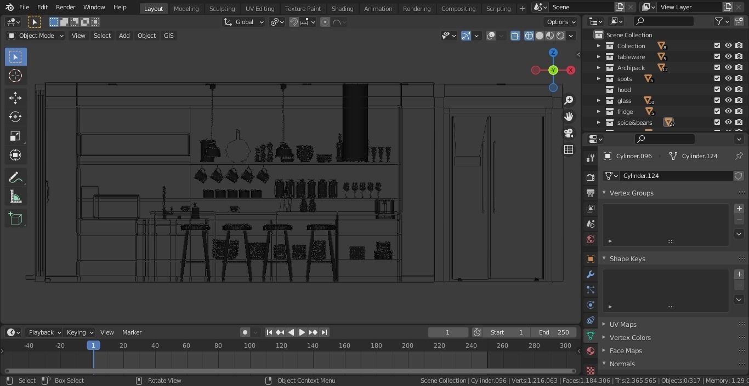
Task: Open the Playback dropdown
Action: click(x=44, y=332)
